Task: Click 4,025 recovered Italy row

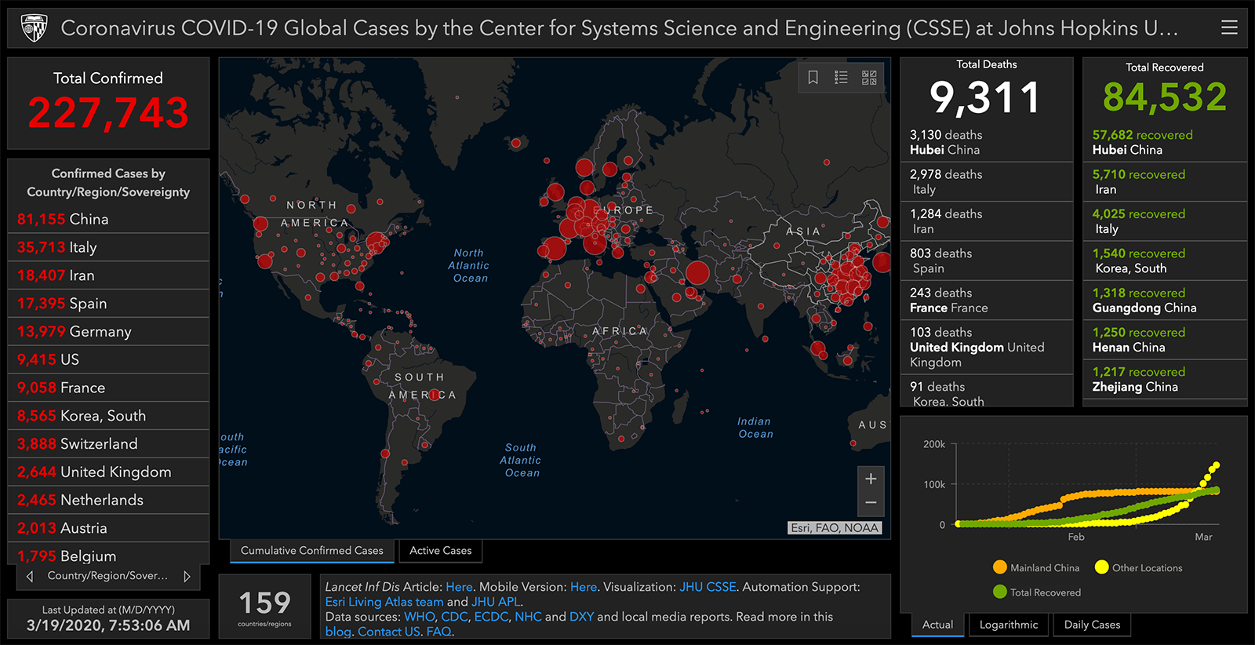Action: click(x=1165, y=221)
